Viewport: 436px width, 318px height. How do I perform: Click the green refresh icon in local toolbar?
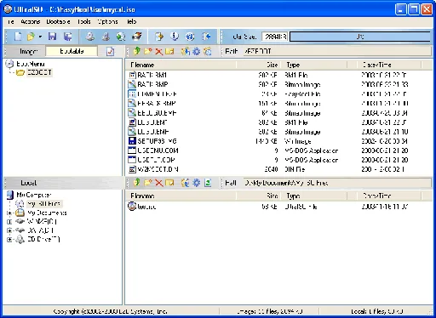(x=208, y=183)
